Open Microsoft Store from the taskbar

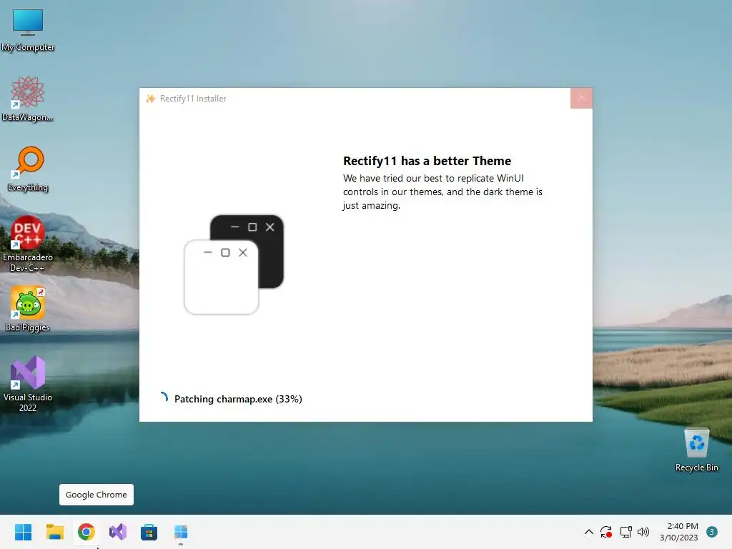[149, 532]
